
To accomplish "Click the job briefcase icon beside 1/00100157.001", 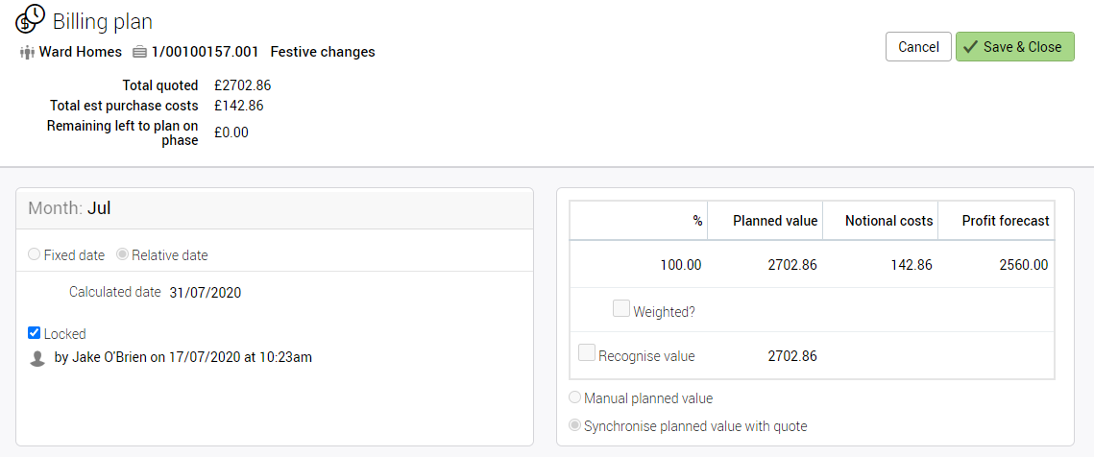I will (139, 52).
